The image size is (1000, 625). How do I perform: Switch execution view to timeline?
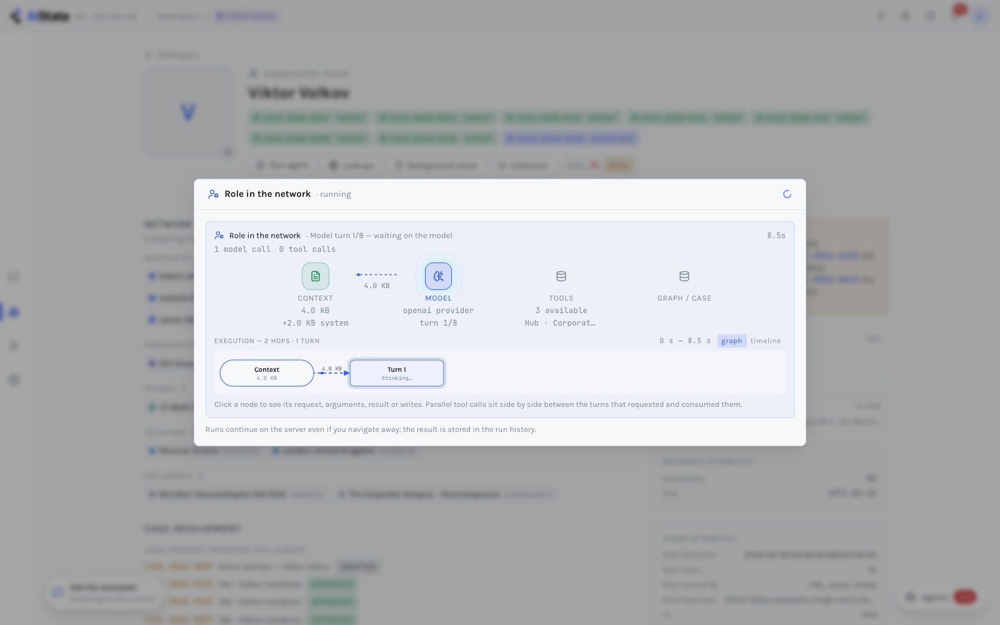(766, 341)
